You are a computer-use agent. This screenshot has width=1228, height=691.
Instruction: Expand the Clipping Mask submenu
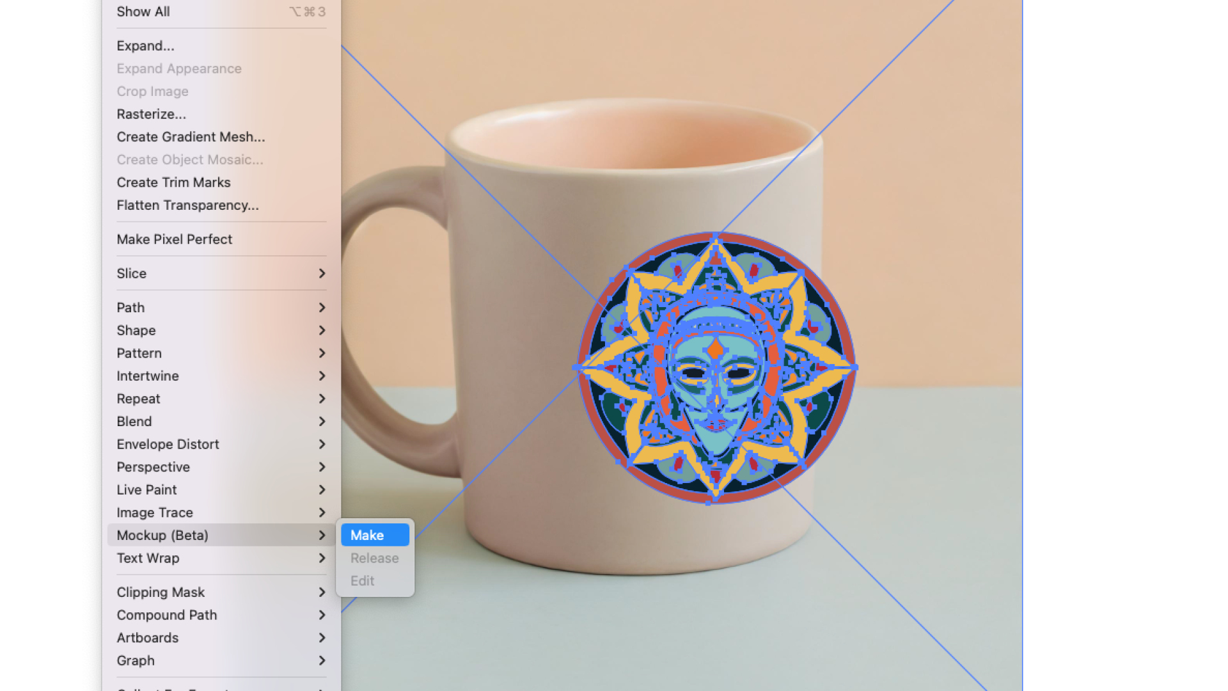pos(161,592)
